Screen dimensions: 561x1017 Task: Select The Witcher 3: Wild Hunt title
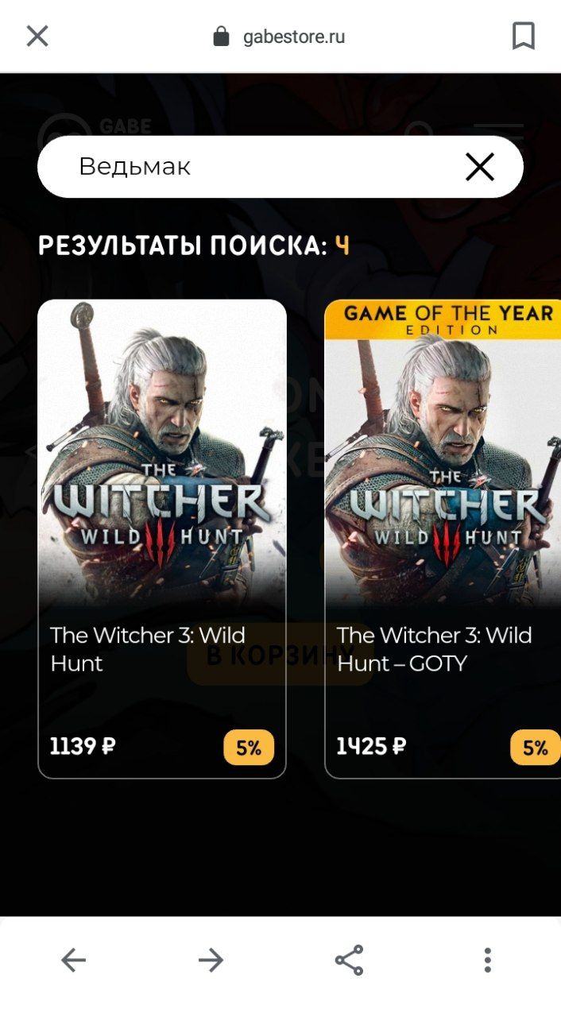148,649
